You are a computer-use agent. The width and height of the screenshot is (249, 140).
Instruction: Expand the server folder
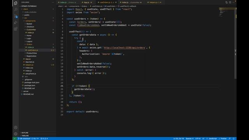pos(26,91)
